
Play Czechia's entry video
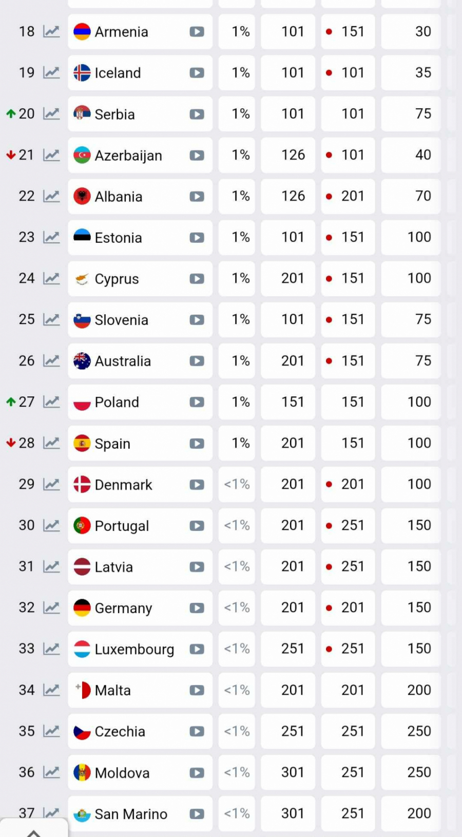pos(197,731)
